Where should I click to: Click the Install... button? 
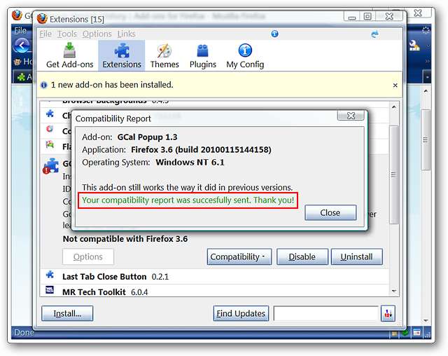tap(67, 313)
